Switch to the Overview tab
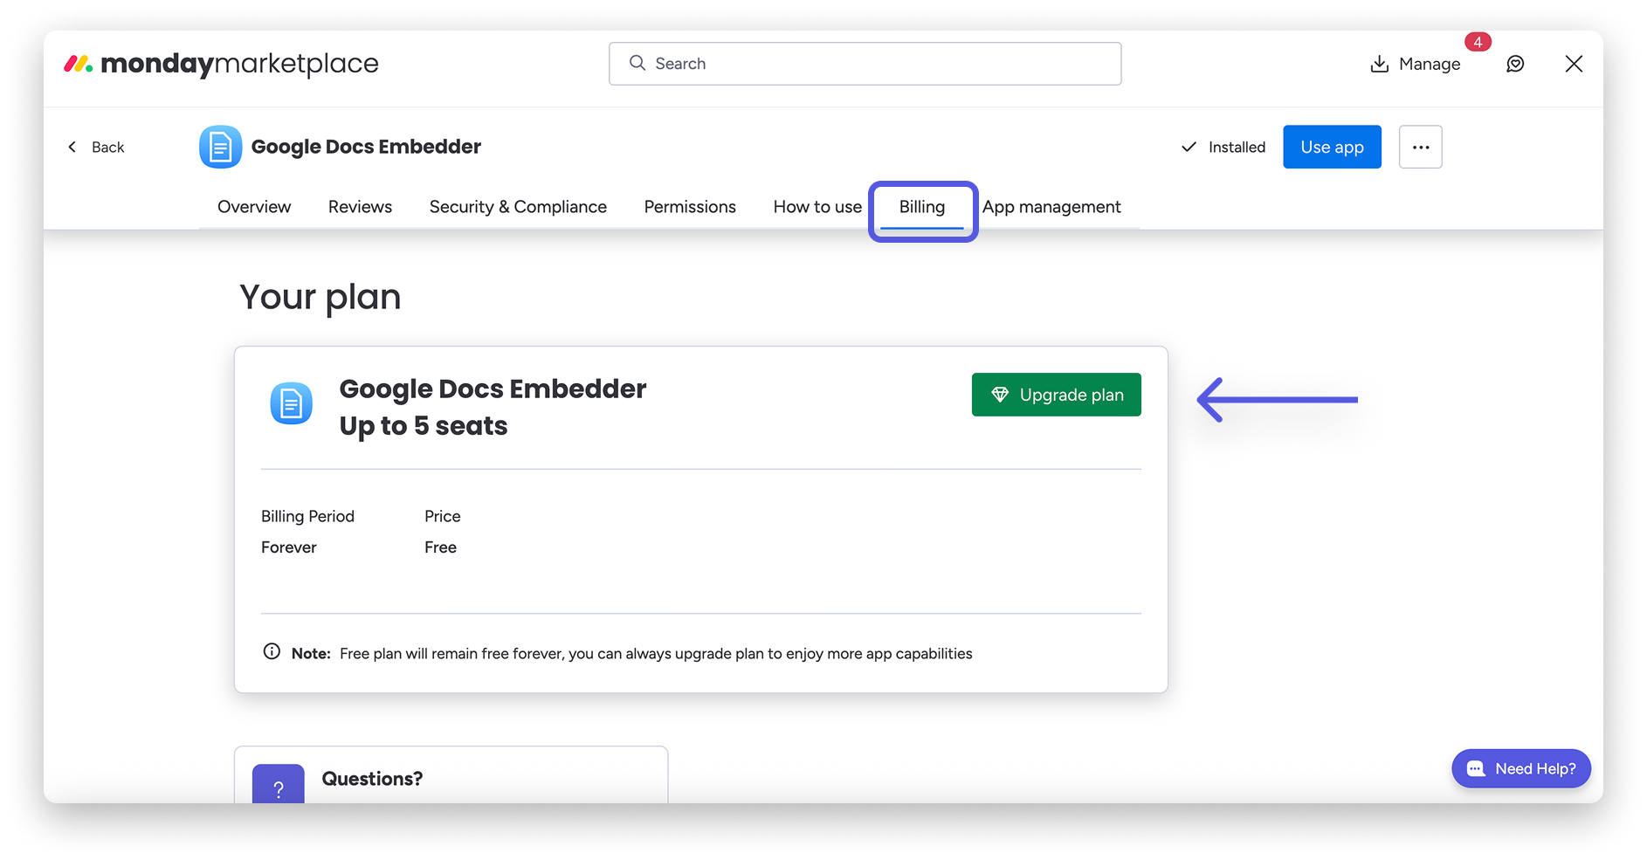This screenshot has width=1647, height=860. coord(254,207)
